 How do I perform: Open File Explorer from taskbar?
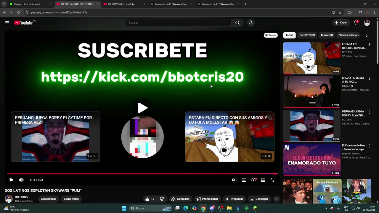click(229, 208)
